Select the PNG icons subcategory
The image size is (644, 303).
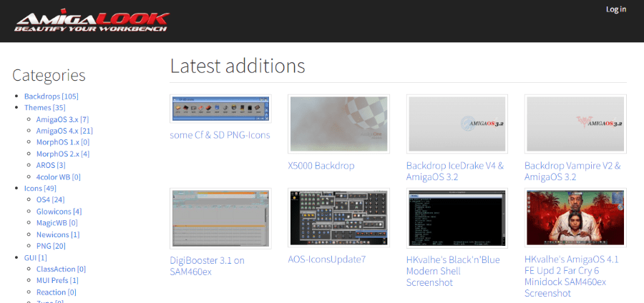click(51, 246)
